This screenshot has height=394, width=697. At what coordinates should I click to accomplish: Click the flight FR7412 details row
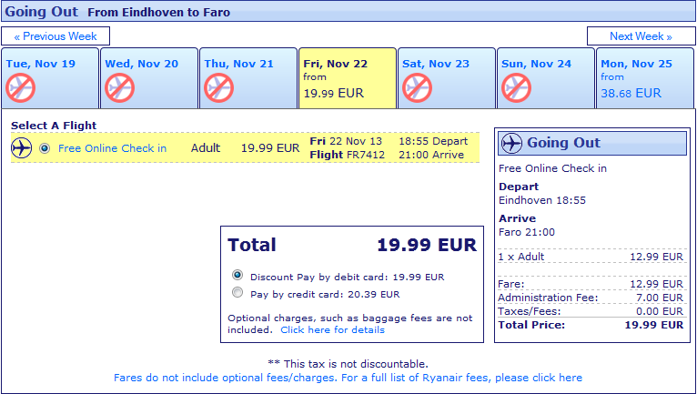coord(246,147)
